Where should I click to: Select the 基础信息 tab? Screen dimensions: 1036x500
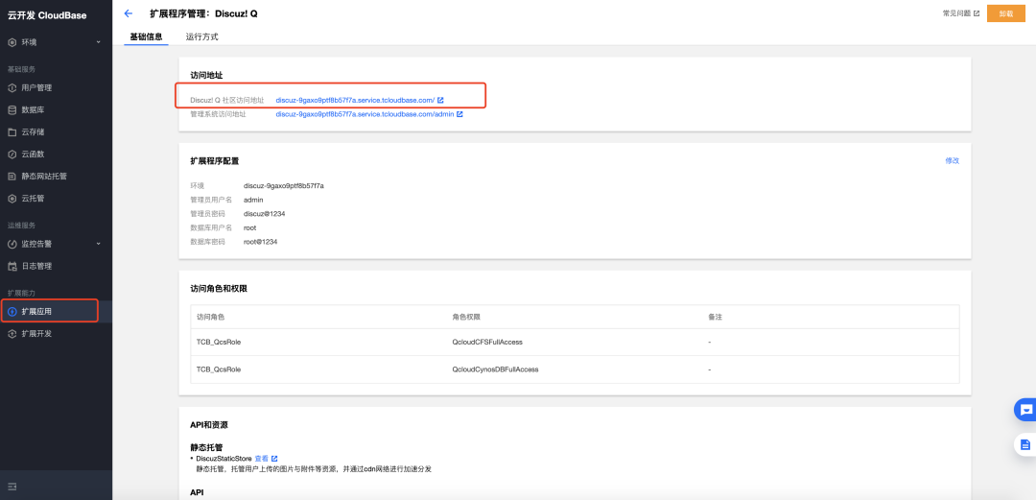click(x=146, y=36)
